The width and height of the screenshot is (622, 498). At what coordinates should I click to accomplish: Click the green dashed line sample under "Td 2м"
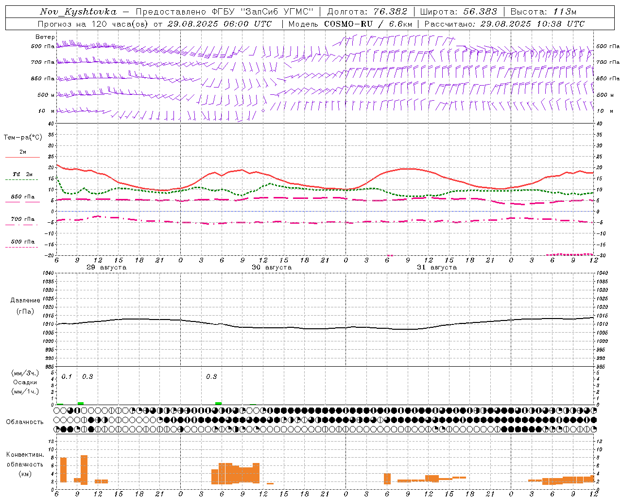(x=21, y=180)
